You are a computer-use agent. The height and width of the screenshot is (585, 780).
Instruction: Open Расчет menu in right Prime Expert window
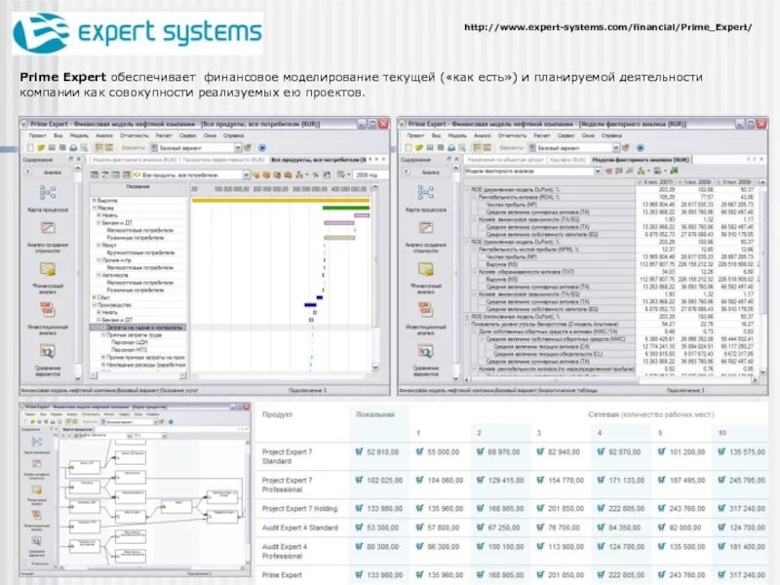(542, 136)
